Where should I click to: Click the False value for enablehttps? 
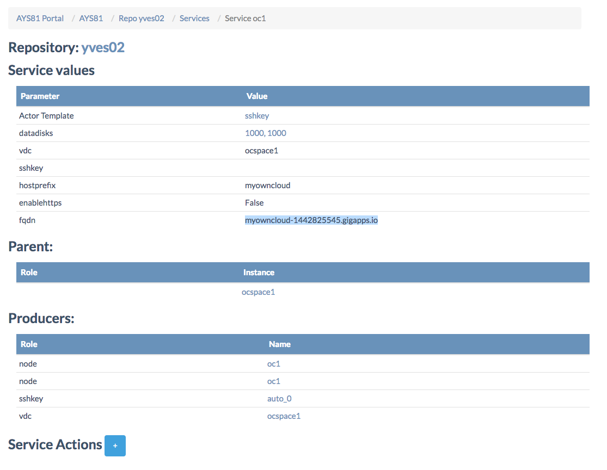click(254, 203)
